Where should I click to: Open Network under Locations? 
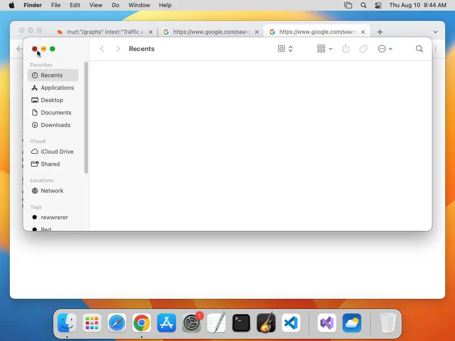[x=53, y=191]
